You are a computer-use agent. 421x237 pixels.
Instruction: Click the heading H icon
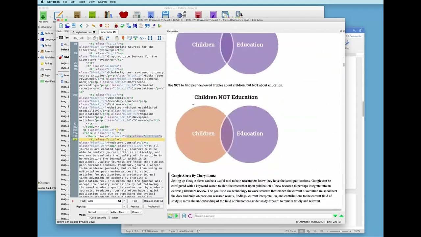[150, 38]
